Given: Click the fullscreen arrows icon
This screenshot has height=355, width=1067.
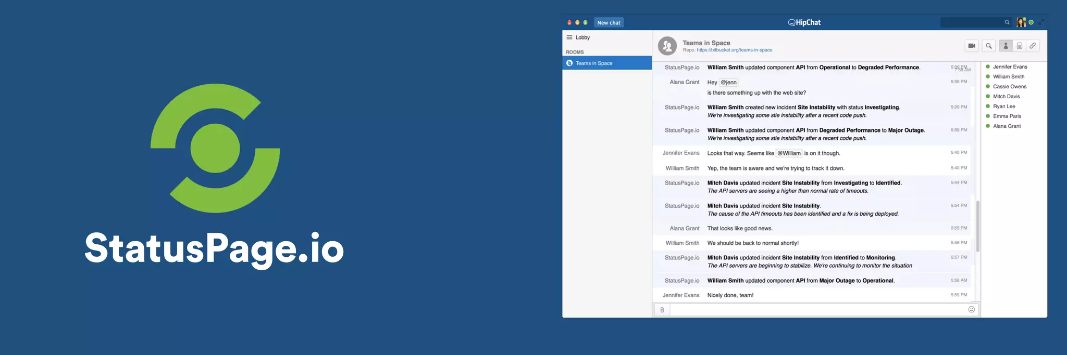Looking at the screenshot, I should [x=1041, y=22].
